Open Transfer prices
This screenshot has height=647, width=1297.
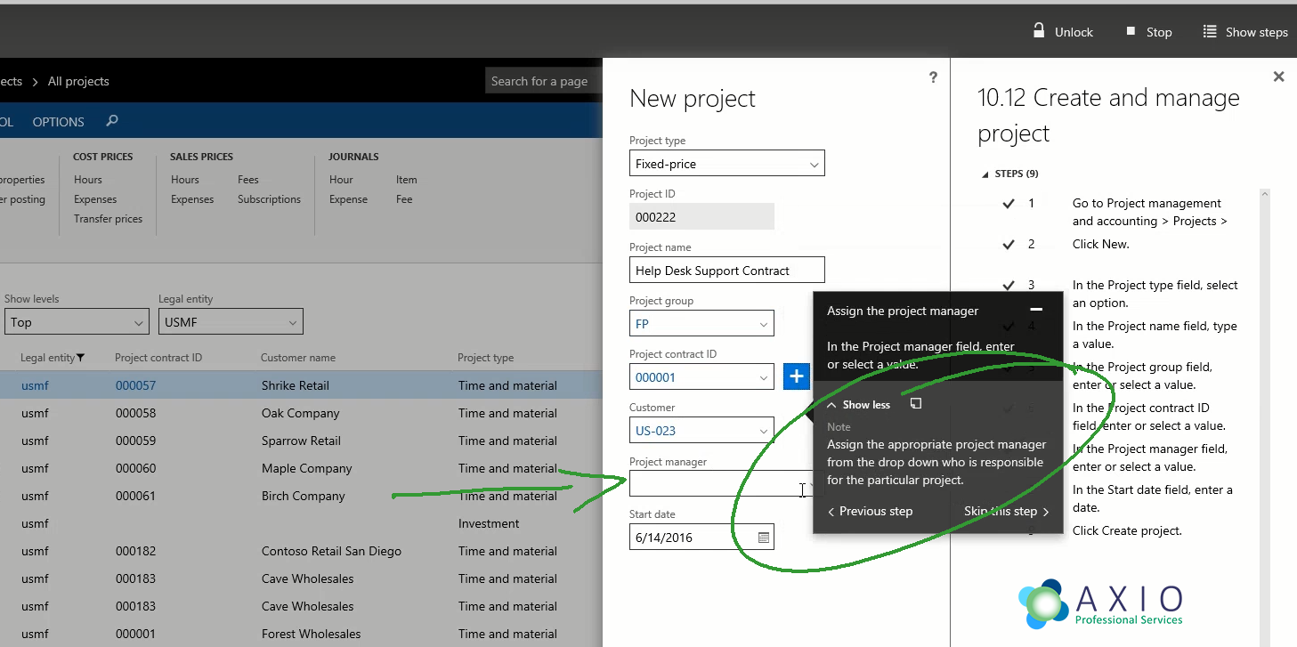point(108,219)
